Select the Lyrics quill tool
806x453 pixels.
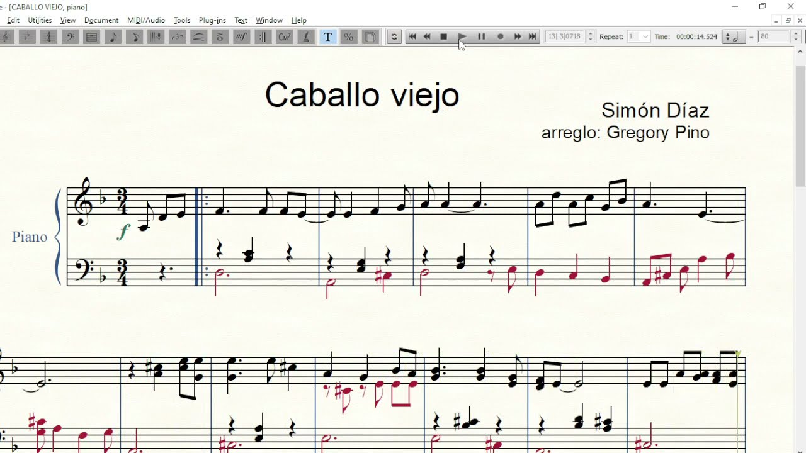click(x=305, y=37)
